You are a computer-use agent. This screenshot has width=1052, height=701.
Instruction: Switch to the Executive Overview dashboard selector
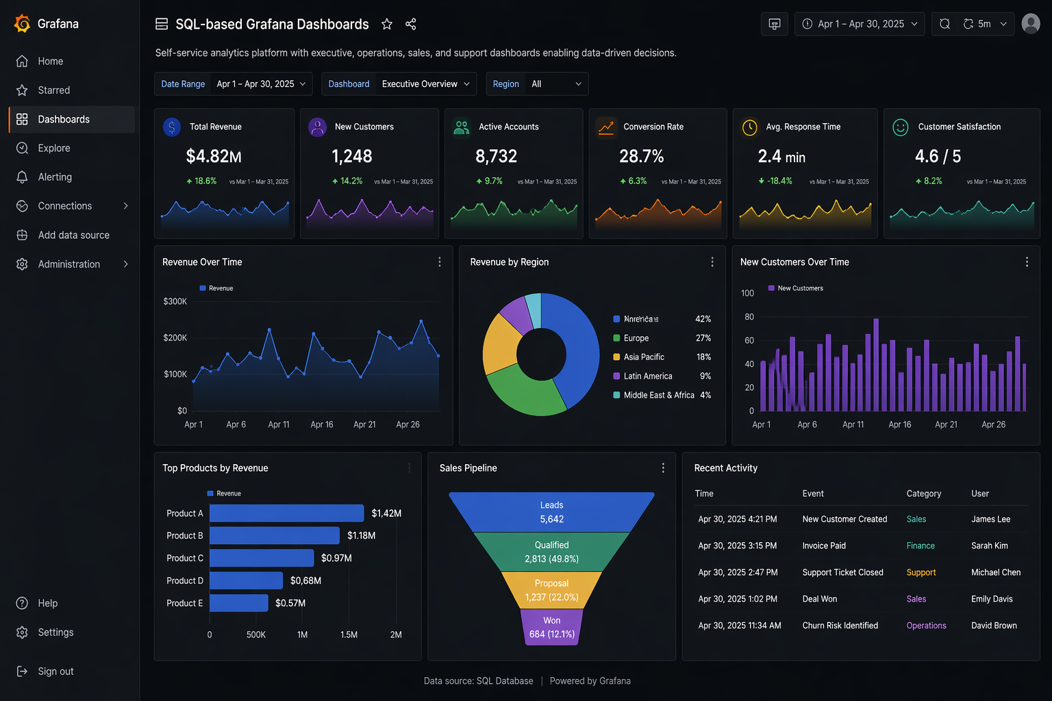point(425,84)
